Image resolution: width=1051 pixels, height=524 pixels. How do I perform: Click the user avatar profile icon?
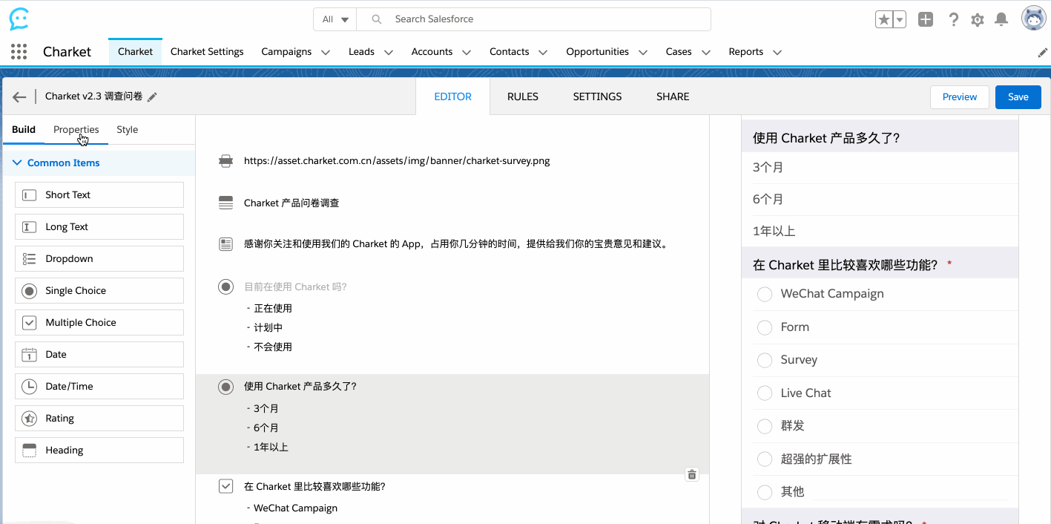coord(1033,19)
